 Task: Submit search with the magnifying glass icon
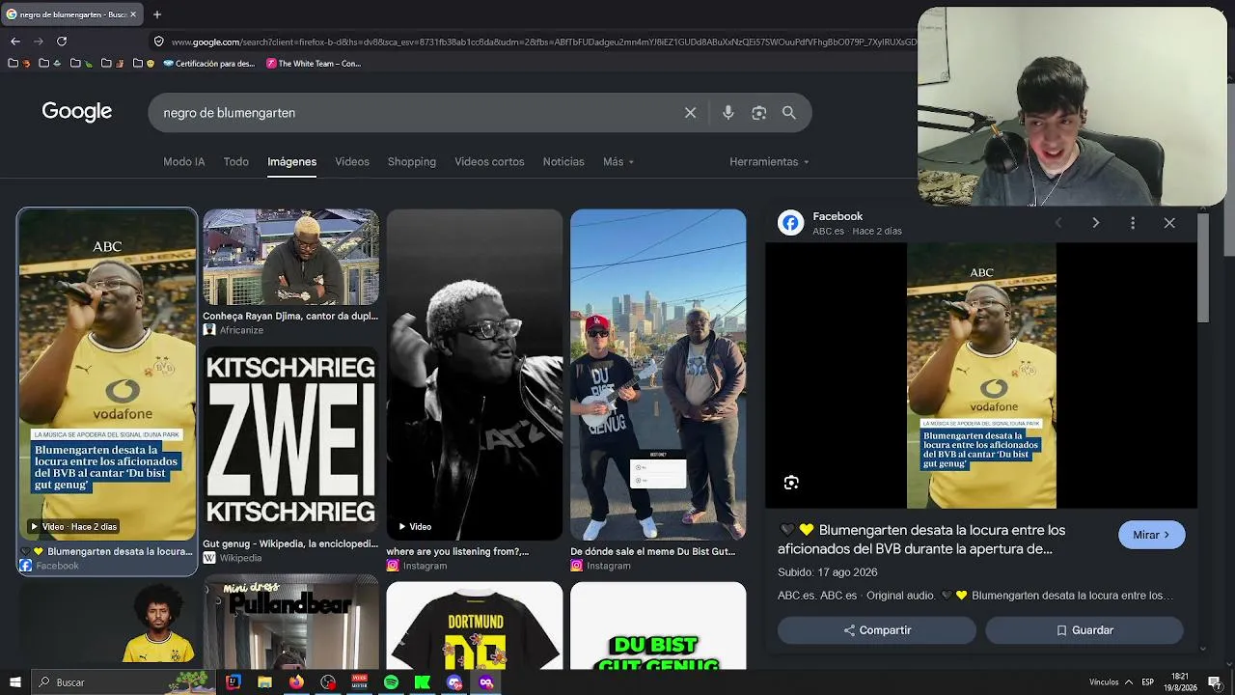click(789, 113)
